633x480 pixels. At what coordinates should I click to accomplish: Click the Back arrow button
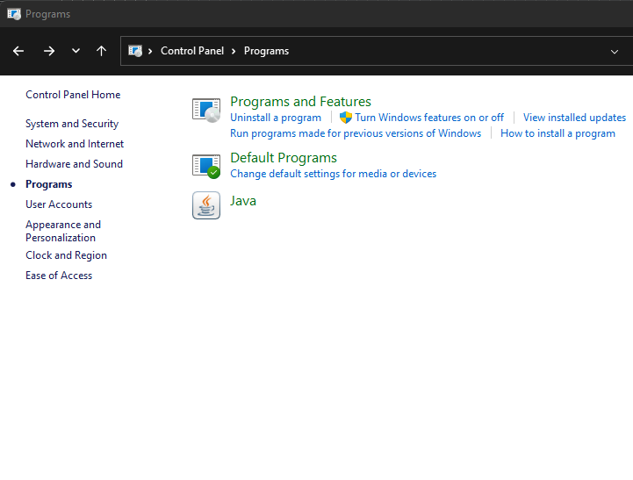(x=18, y=51)
